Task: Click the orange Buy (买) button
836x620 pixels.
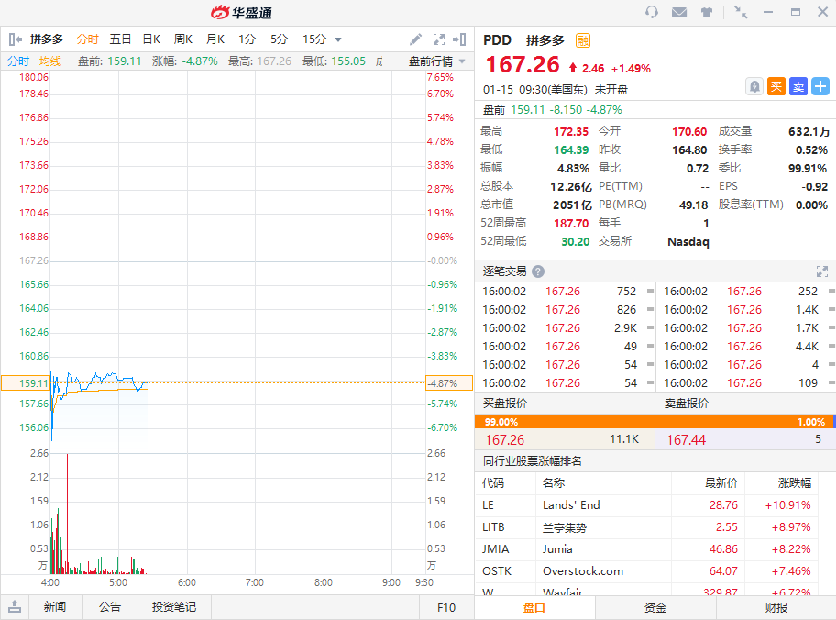Action: 776,86
